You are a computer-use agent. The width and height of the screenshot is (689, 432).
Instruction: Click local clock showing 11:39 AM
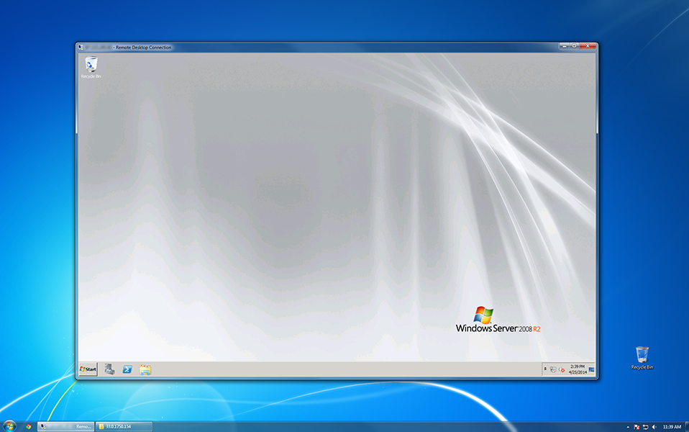(x=672, y=427)
